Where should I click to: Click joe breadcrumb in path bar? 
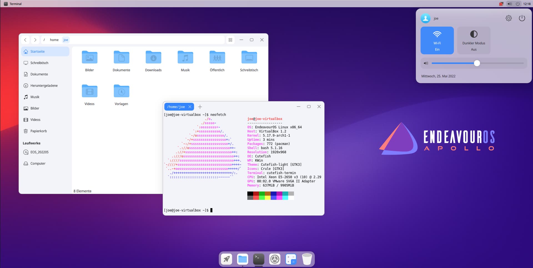point(66,40)
